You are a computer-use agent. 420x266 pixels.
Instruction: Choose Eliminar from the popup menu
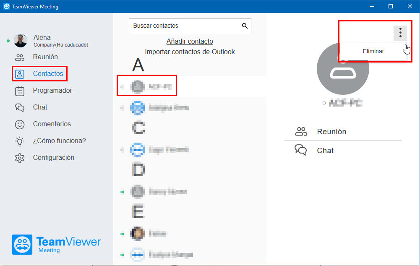click(373, 52)
